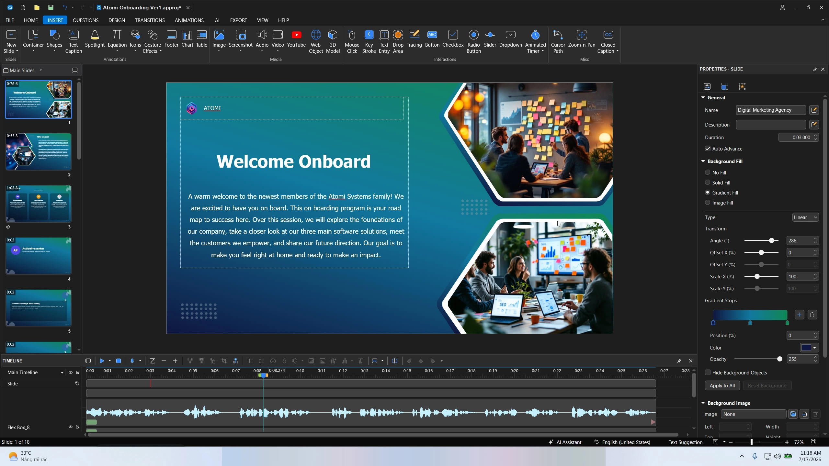Add a gradient stop with plus icon
The image size is (829, 466).
pyautogui.click(x=799, y=315)
